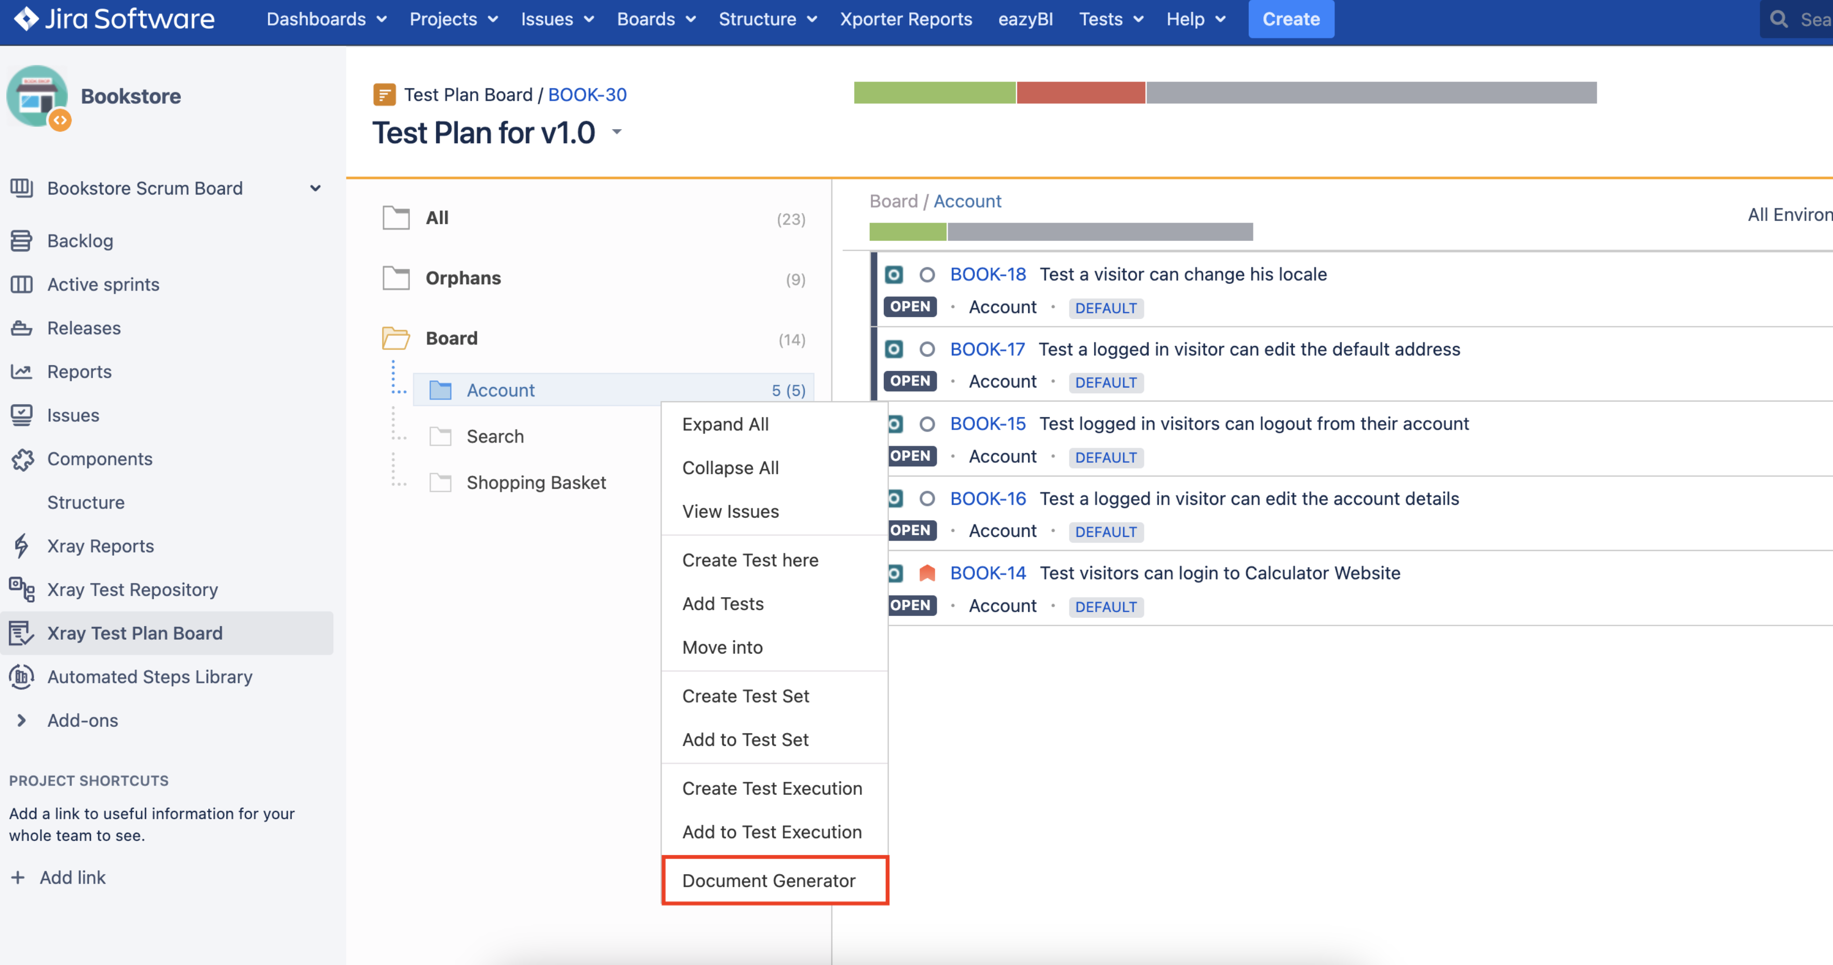The width and height of the screenshot is (1833, 965).
Task: Click the Xray Reports lightning icon
Action: [x=21, y=545]
